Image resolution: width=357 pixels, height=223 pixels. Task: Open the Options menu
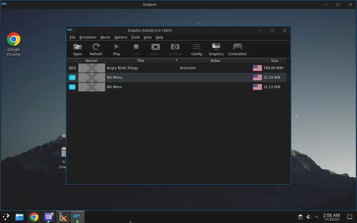pos(121,37)
